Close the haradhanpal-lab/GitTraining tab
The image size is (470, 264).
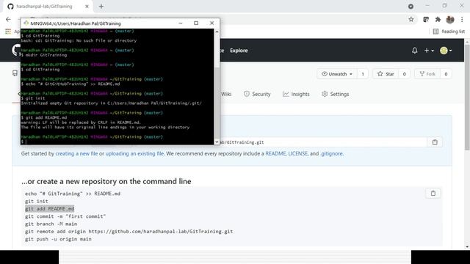(x=87, y=7)
